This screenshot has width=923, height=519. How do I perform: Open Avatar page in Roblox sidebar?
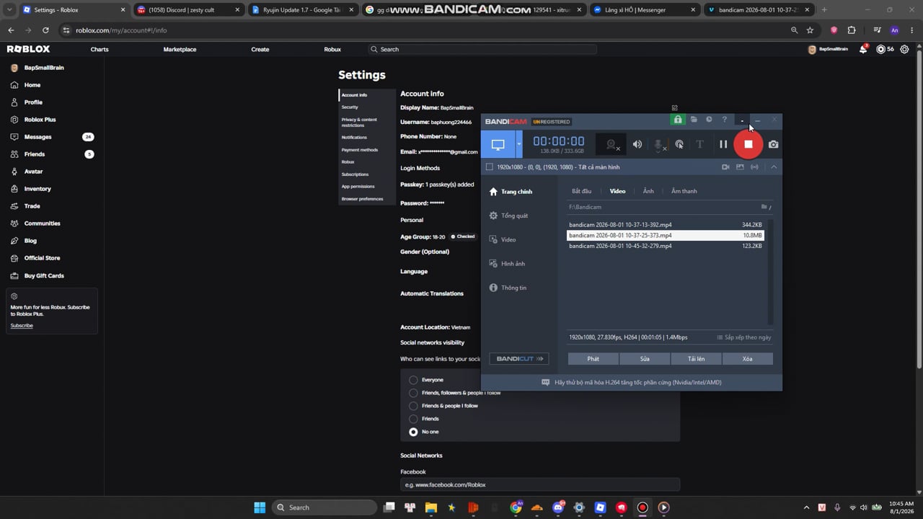[33, 172]
